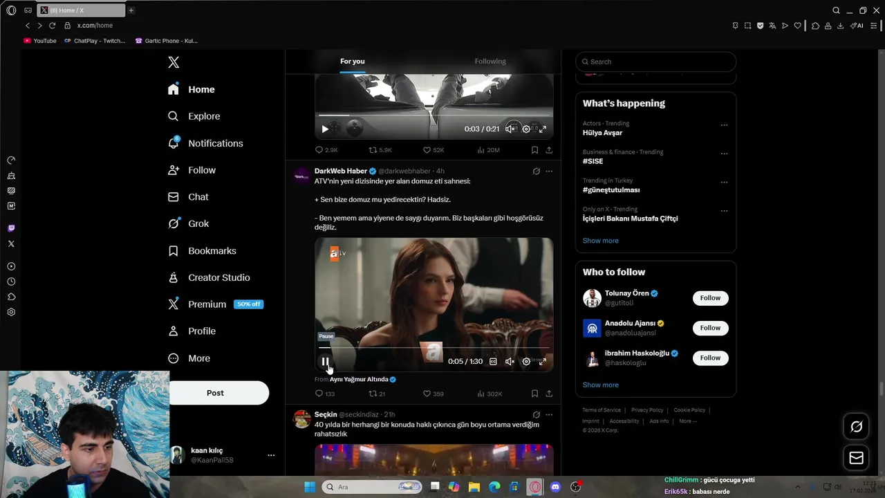The width and height of the screenshot is (885, 498).
Task: Open the floating Messages envelope button
Action: [x=856, y=458]
